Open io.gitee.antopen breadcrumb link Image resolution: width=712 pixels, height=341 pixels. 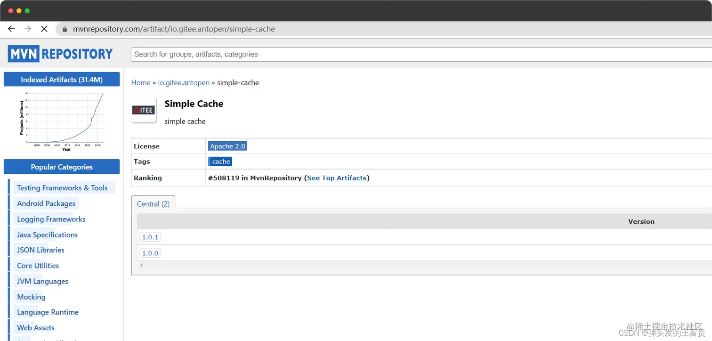click(184, 82)
